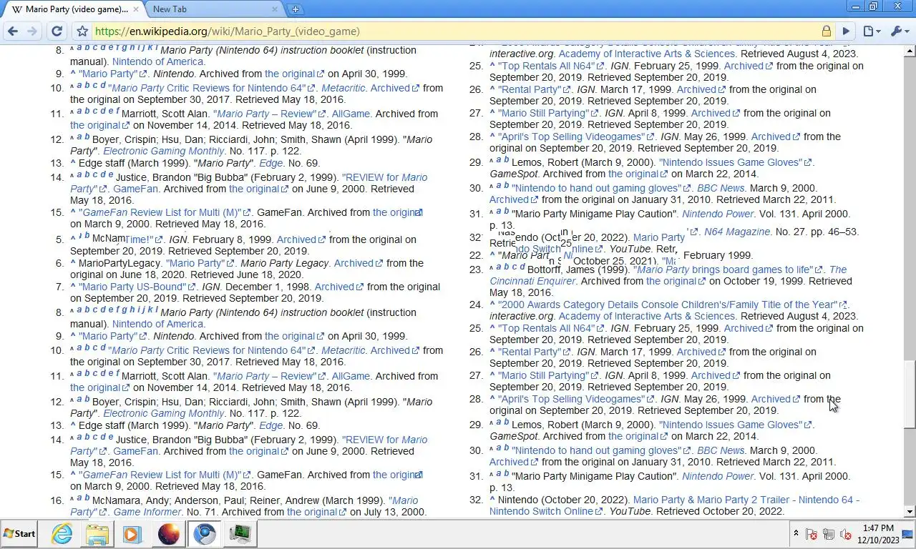Click the scrollbar up arrow
The height and width of the screenshot is (549, 916).
tap(910, 51)
